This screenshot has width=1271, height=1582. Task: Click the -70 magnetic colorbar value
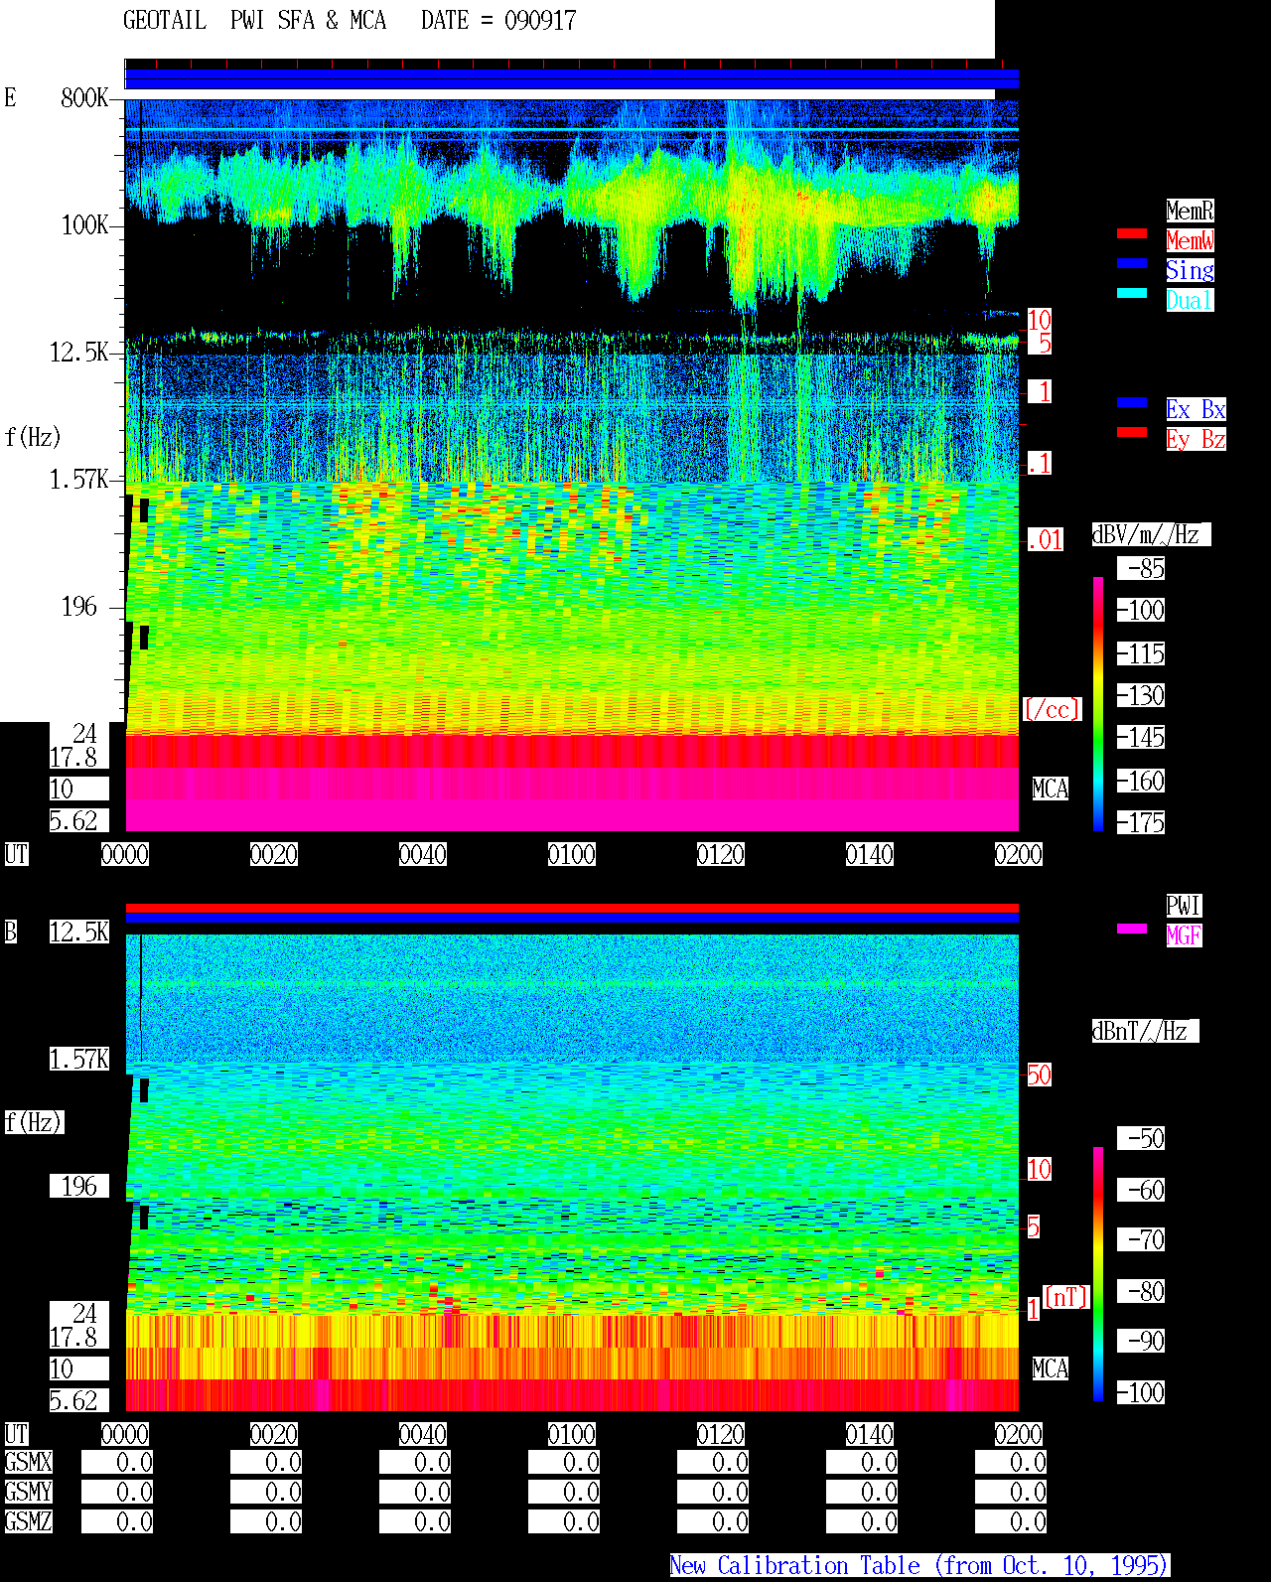click(x=1141, y=1239)
